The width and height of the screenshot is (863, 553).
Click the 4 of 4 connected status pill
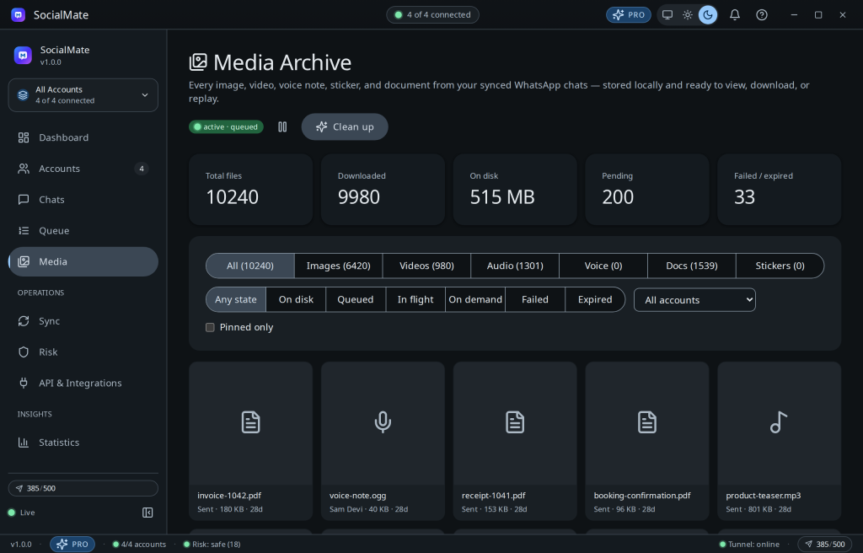tap(432, 15)
